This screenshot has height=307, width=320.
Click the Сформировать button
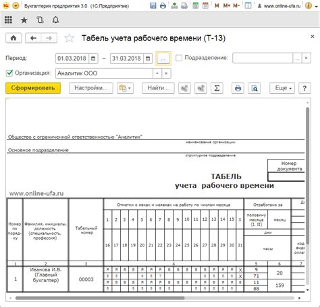coord(33,88)
